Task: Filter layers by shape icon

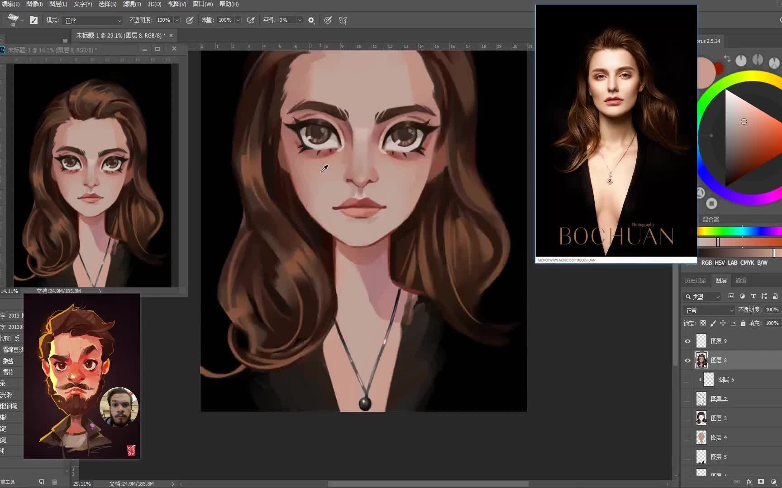Action: pos(764,296)
